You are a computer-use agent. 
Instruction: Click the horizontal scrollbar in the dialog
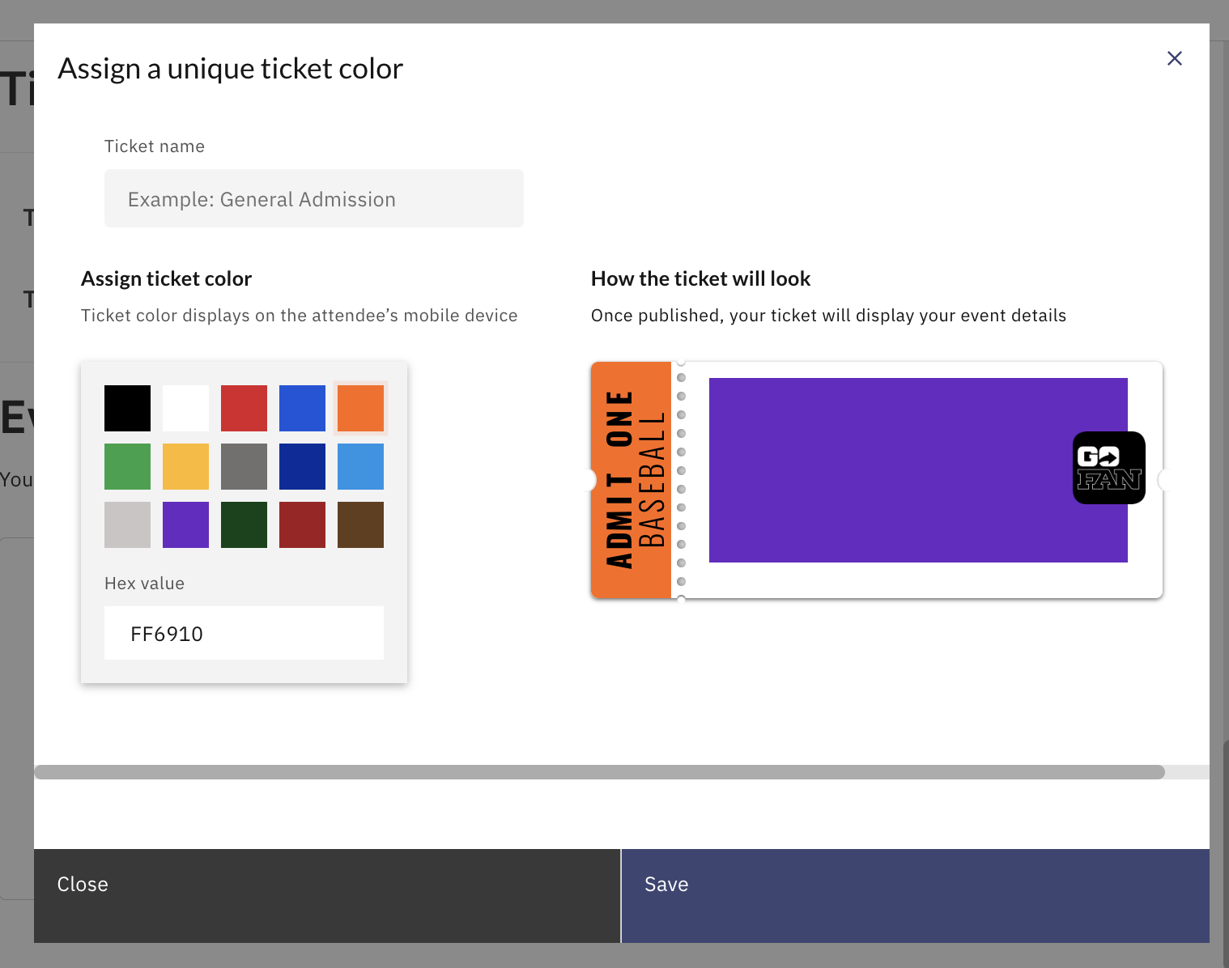tap(599, 772)
